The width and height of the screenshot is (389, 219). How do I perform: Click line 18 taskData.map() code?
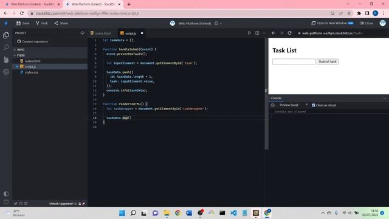tap(119, 117)
